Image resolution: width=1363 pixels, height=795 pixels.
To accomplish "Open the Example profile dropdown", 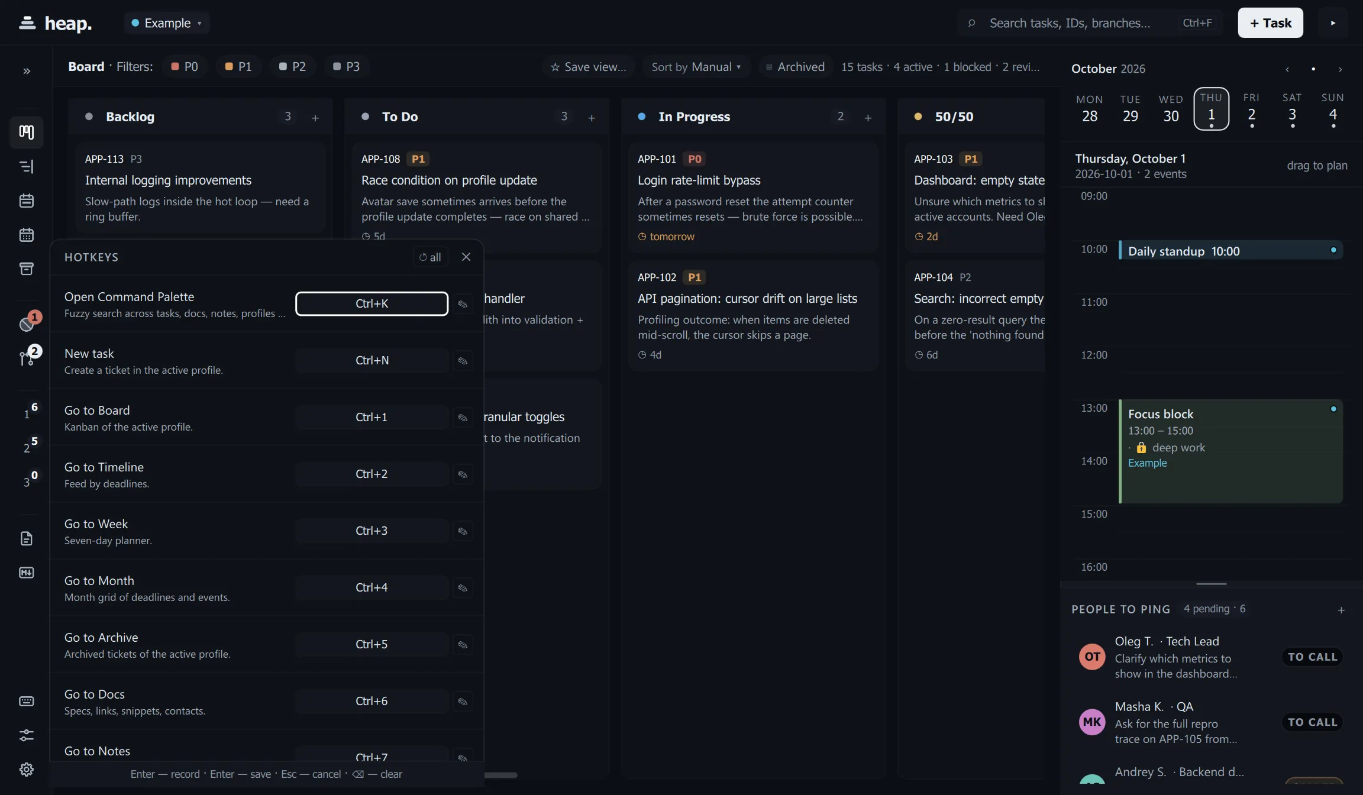I will (167, 23).
